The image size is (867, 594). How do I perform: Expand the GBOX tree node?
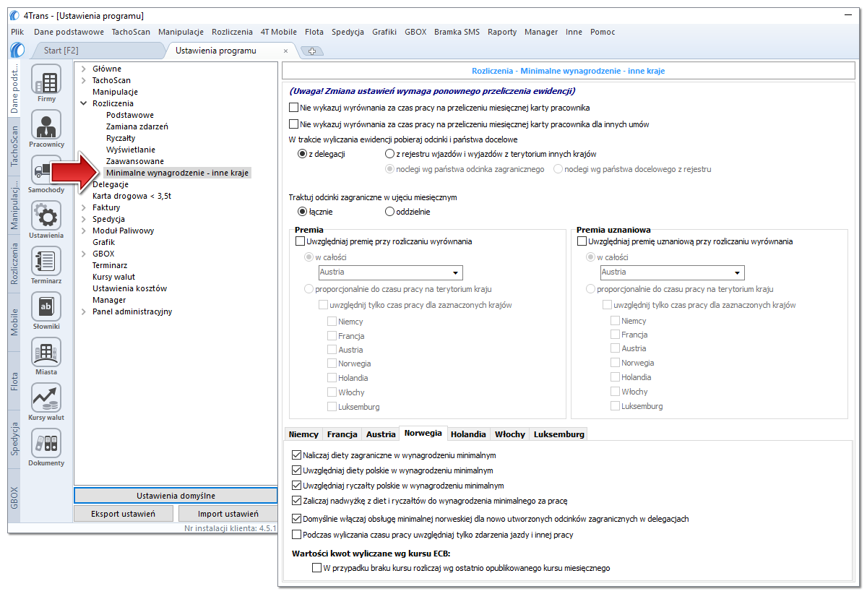pyautogui.click(x=84, y=254)
